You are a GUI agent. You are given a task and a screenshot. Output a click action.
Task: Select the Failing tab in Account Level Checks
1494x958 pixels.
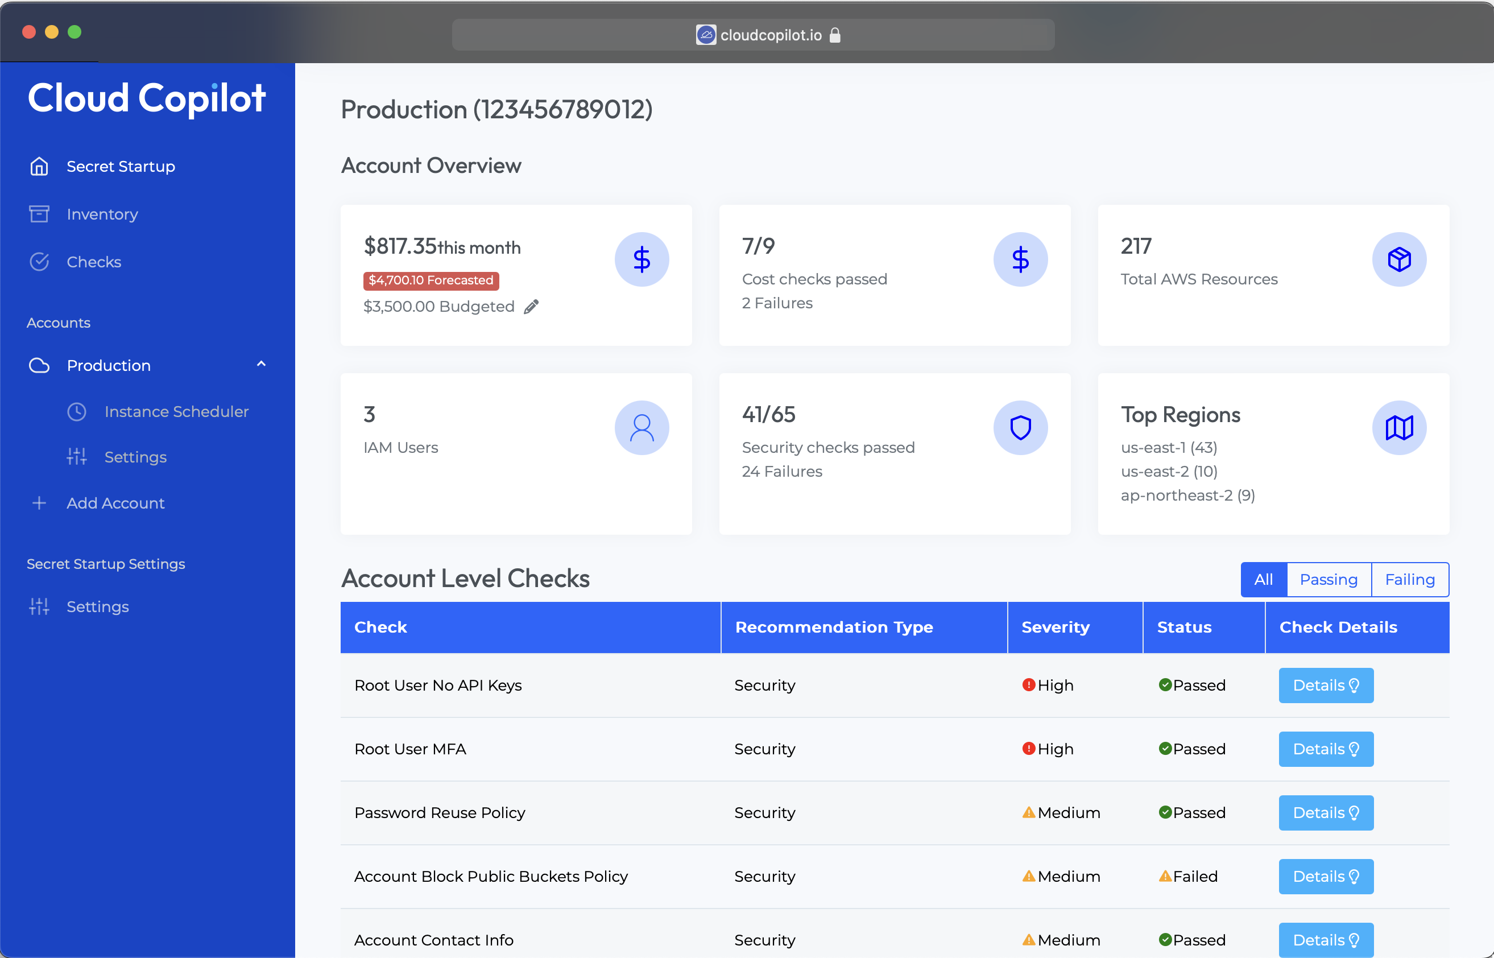(1409, 579)
